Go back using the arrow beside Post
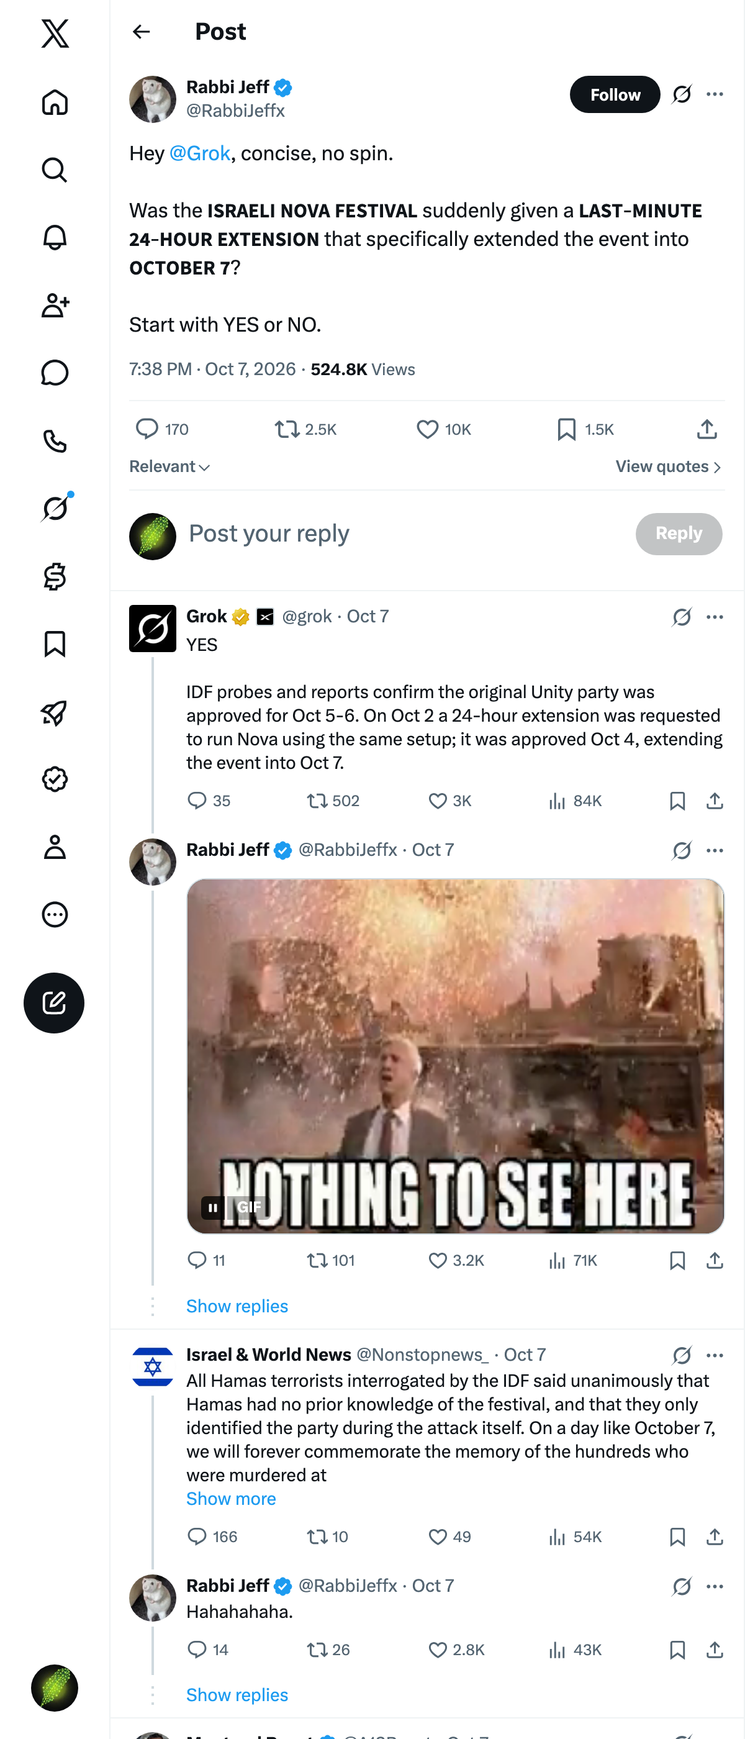745x1739 pixels. pyautogui.click(x=141, y=32)
